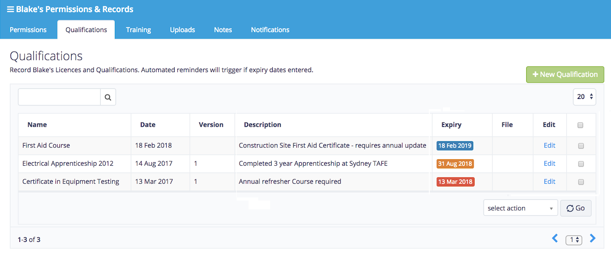Open the select action dropdown
Image resolution: width=611 pixels, height=256 pixels.
coord(520,208)
